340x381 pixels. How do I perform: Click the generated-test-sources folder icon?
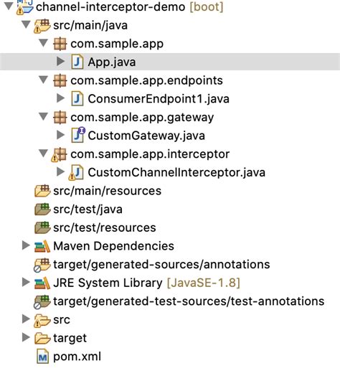42,302
